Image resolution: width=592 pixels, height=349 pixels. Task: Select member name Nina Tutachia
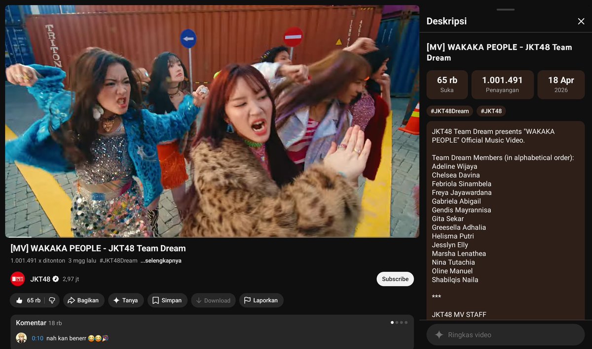453,262
